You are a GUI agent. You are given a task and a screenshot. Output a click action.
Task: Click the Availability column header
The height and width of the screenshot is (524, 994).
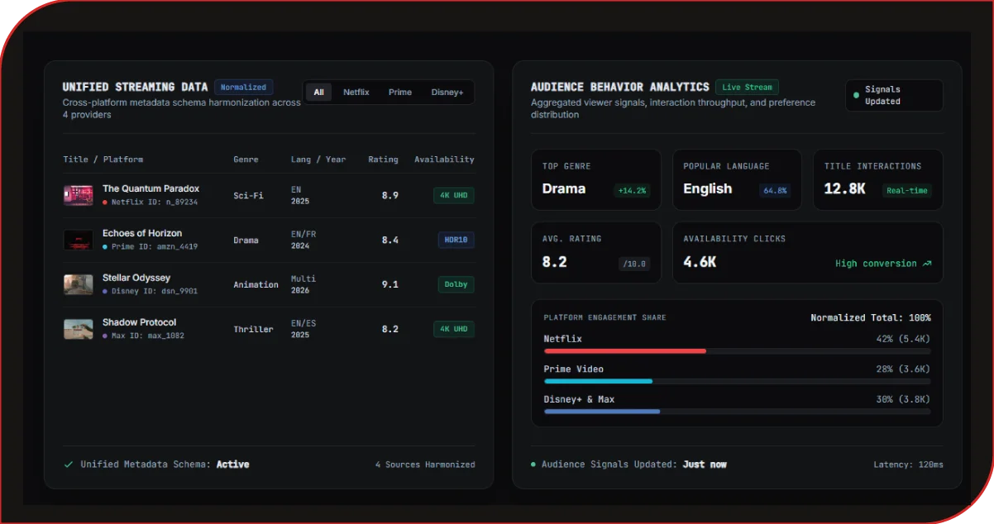pyautogui.click(x=444, y=160)
